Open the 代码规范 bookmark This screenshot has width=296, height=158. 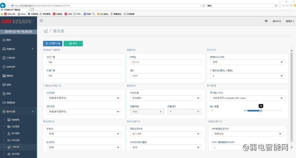tap(33, 14)
